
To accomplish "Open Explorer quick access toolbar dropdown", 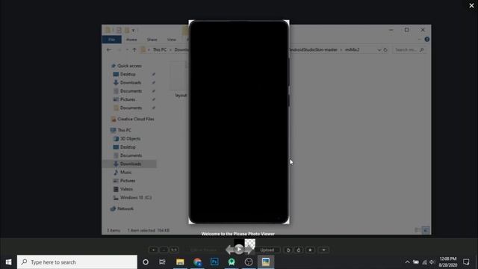I will [133, 30].
